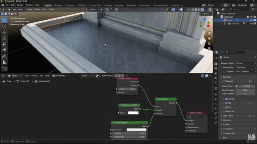Click the Transparent BSDF Color swatch
The height and width of the screenshot is (144, 257).
[x=133, y=113]
